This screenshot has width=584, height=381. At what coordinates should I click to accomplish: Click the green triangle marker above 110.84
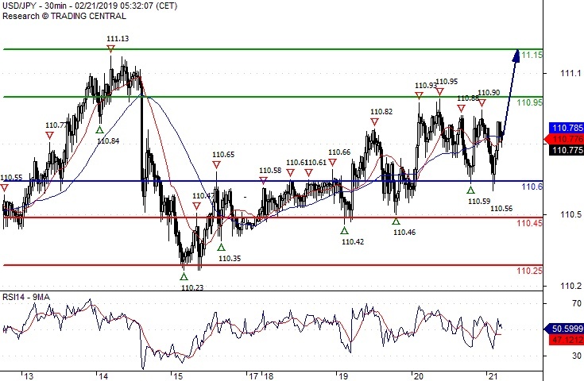point(99,130)
